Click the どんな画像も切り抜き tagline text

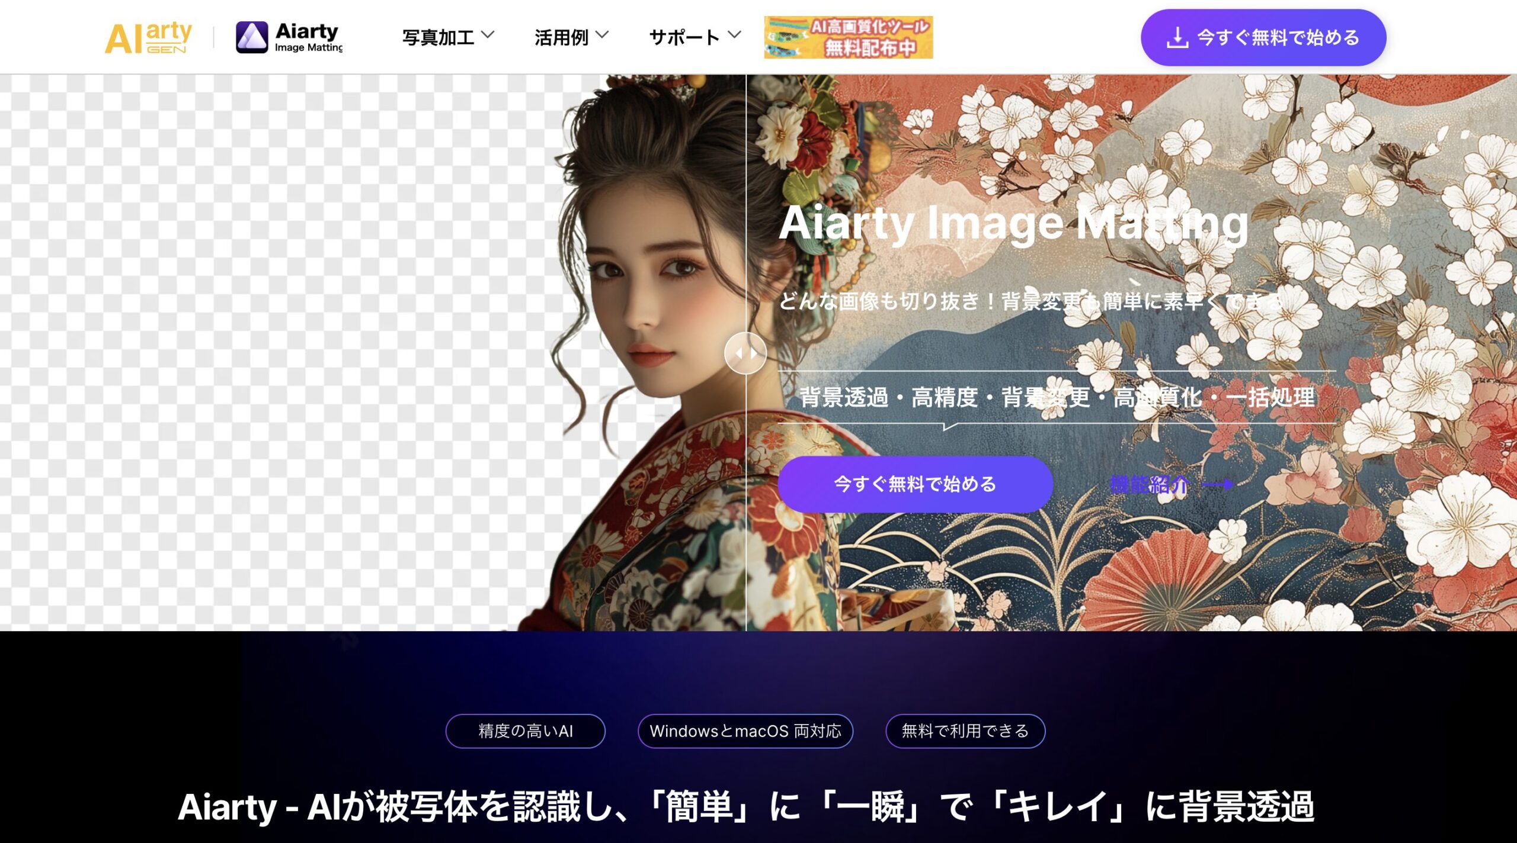pyautogui.click(x=1031, y=301)
